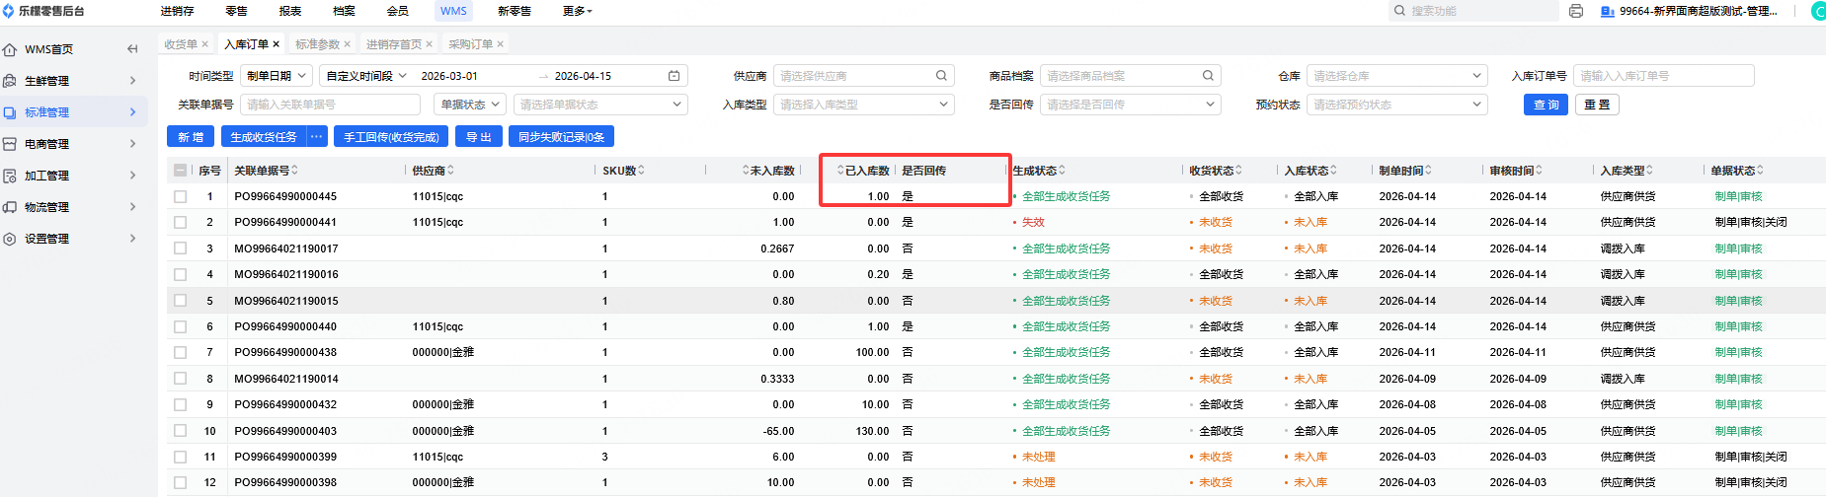Close the 进销存首页 tab

click(x=430, y=44)
